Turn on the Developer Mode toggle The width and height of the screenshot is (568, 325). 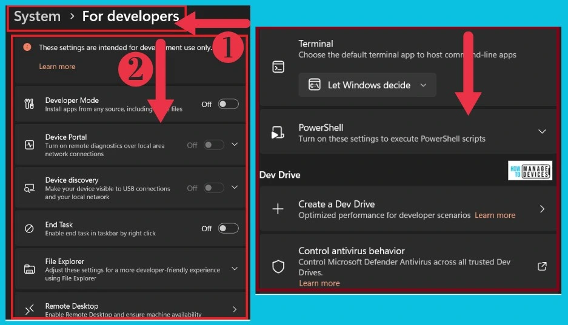(x=228, y=104)
